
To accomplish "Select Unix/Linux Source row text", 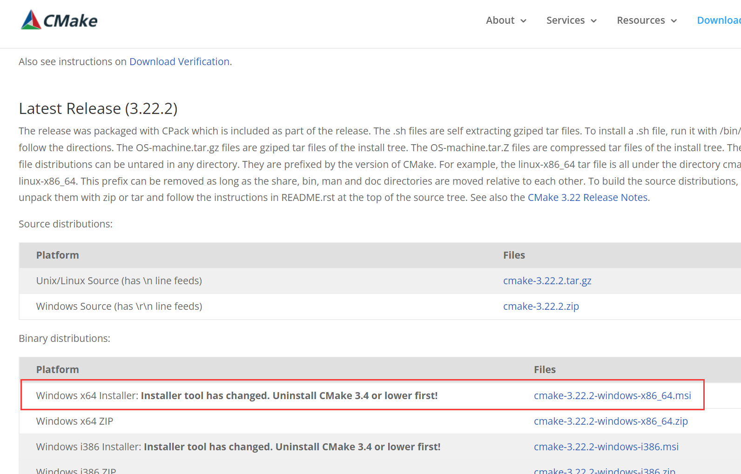I will coord(119,281).
